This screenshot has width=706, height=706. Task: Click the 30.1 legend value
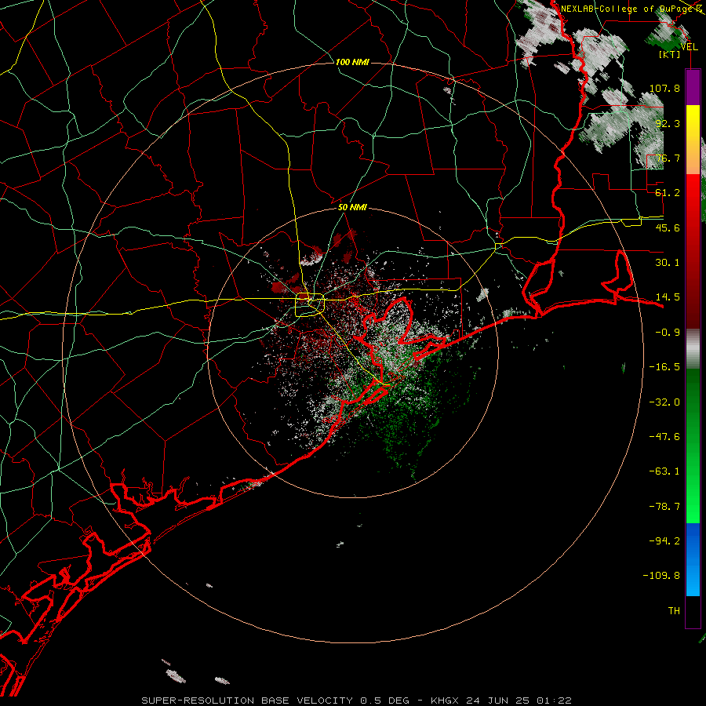[x=668, y=263]
